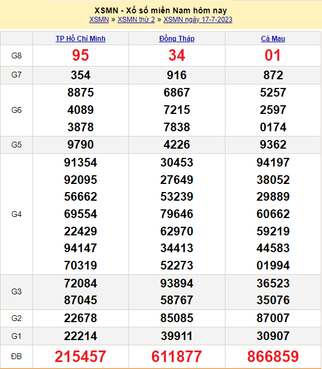Click G8 result 95 for Hồ Chí Minh
Screen dimensions: 322x369
pyautogui.click(x=80, y=56)
